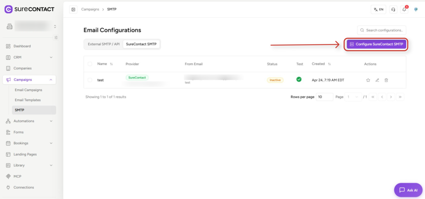Viewport: 425px width, 199px height.
Task: Open Connections in sidebar
Action: 29,187
